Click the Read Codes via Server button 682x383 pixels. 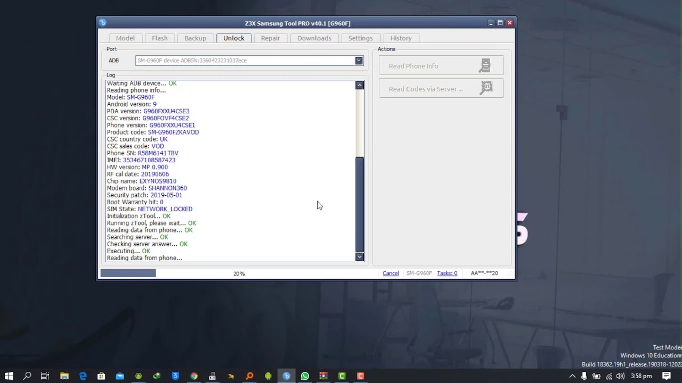pos(441,88)
